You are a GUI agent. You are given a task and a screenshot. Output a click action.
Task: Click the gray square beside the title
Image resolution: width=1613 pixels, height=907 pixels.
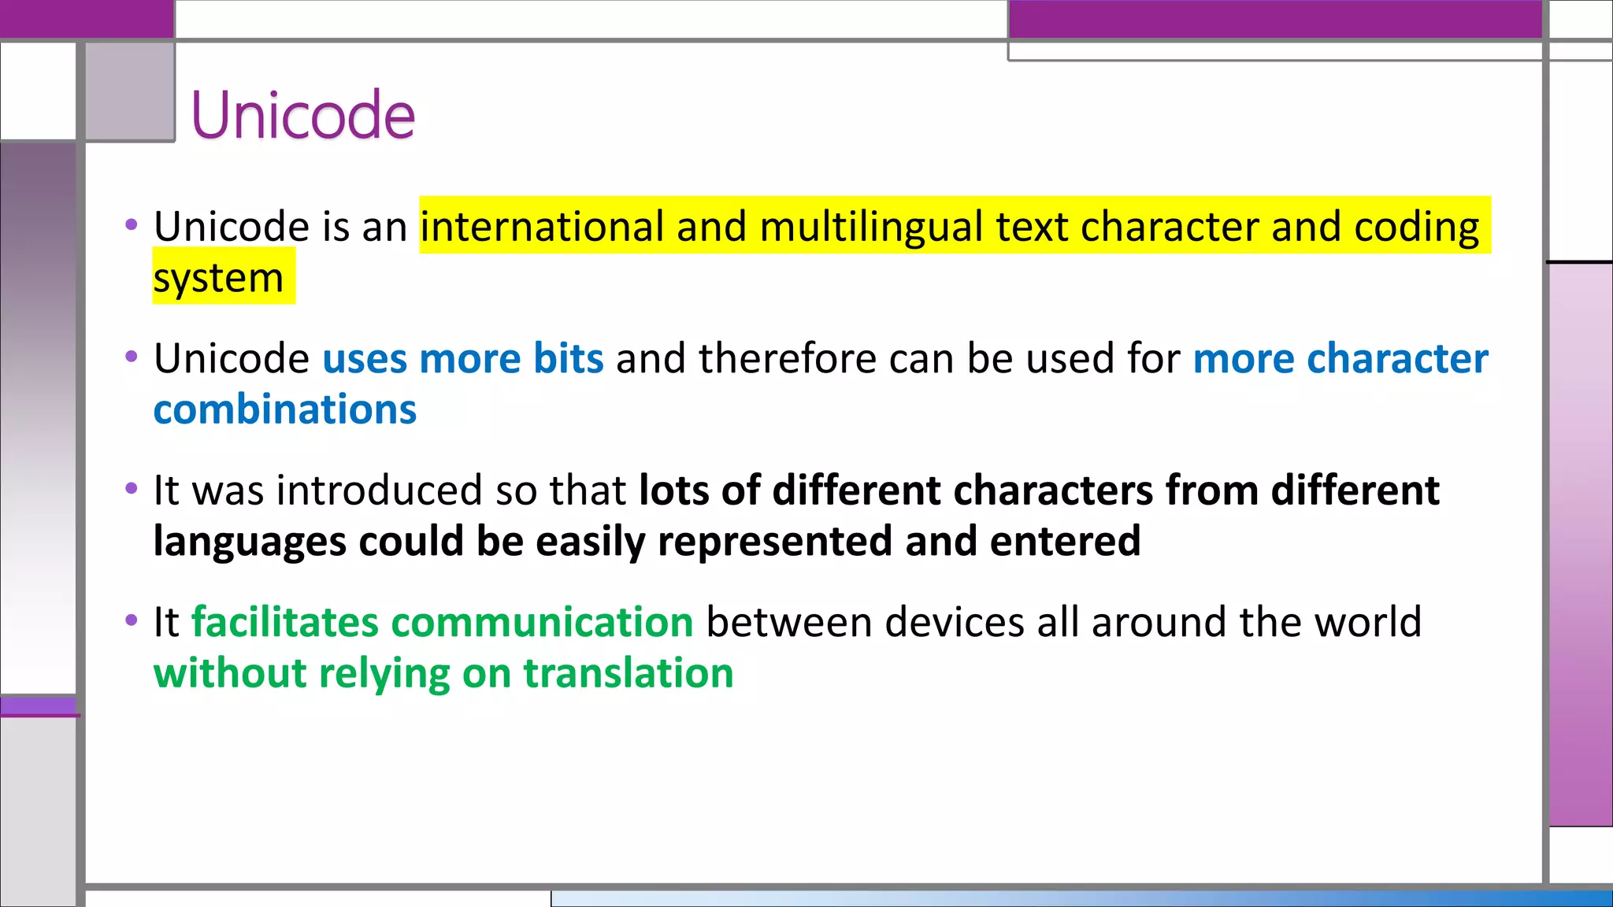[x=130, y=92]
